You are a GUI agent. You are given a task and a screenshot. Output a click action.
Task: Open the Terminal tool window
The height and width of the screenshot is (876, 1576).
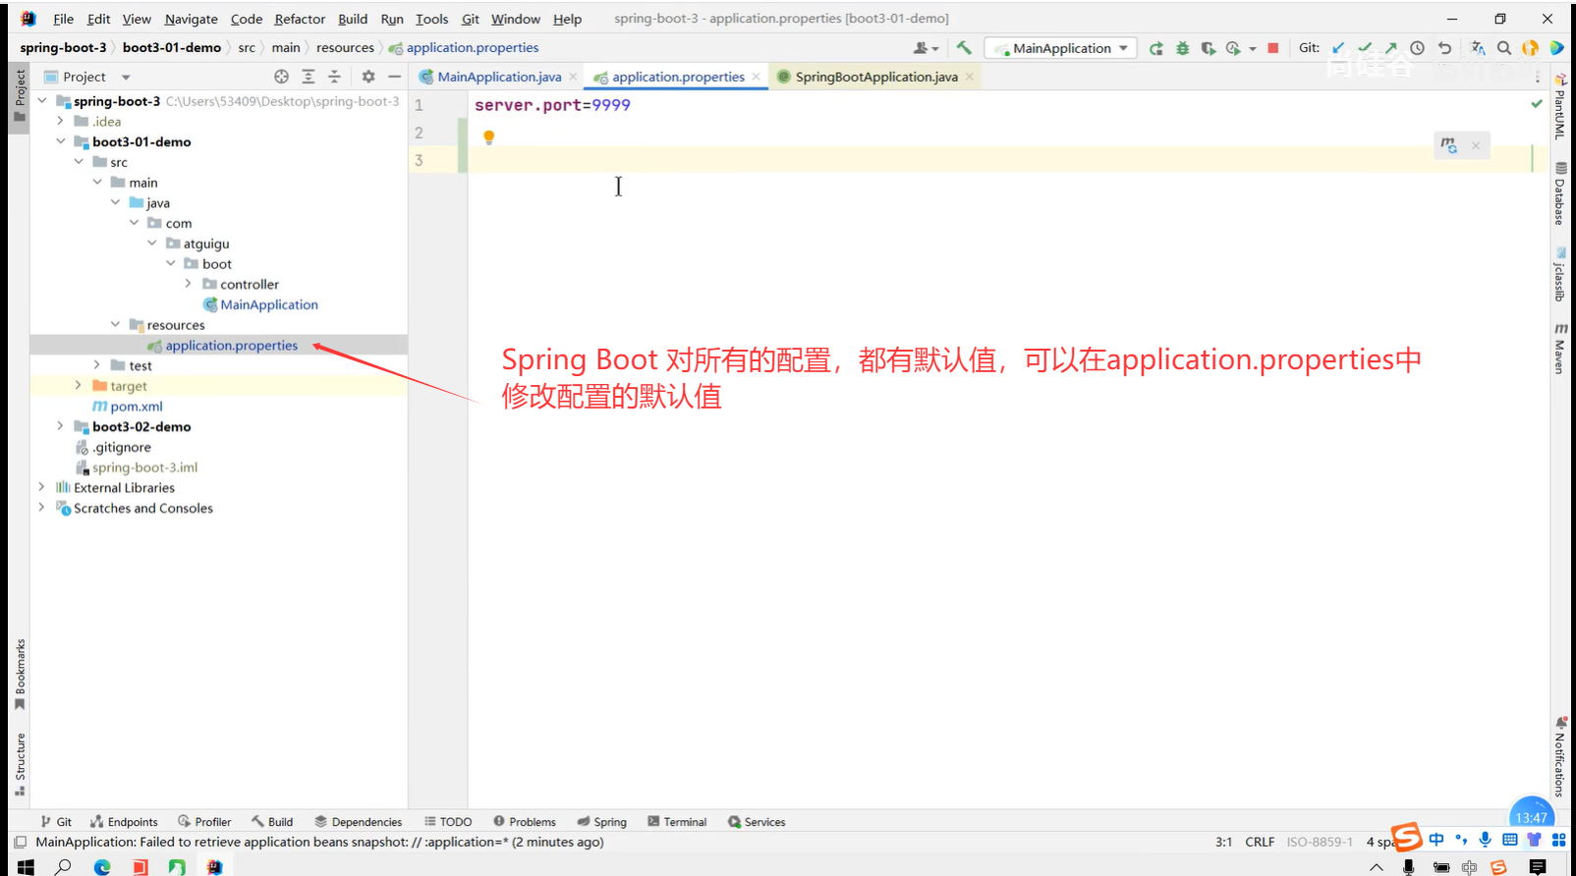pyautogui.click(x=677, y=822)
